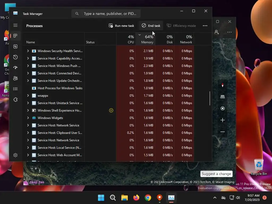Click show my location icon in Maps
272x204 pixels.
(223, 108)
